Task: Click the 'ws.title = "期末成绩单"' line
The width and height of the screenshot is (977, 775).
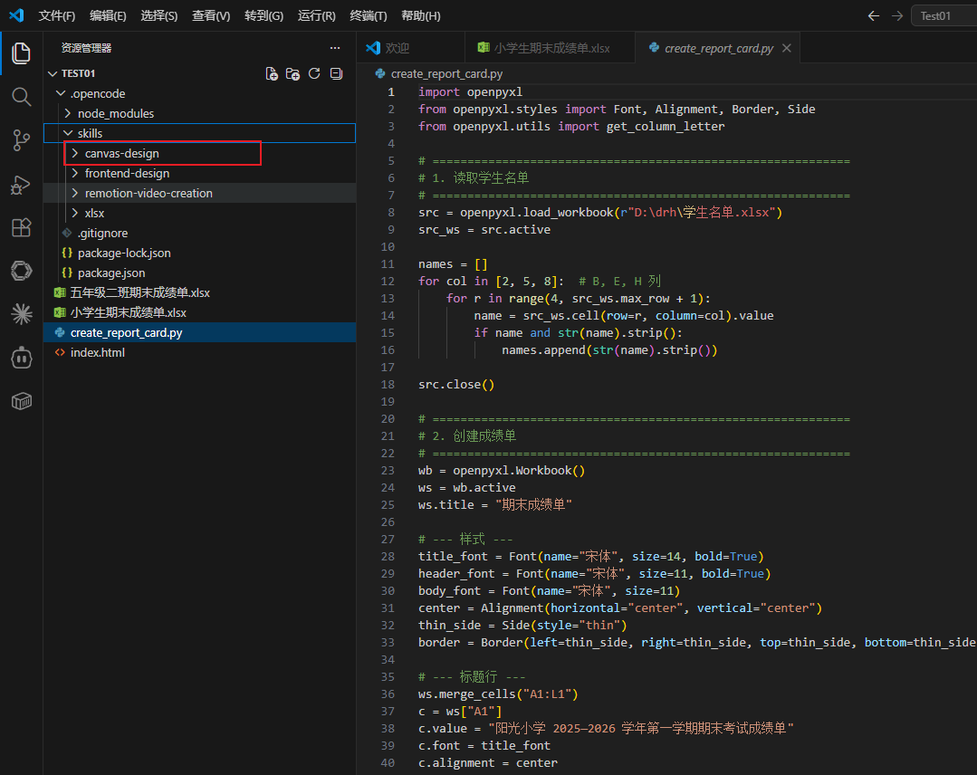Action: 494,504
